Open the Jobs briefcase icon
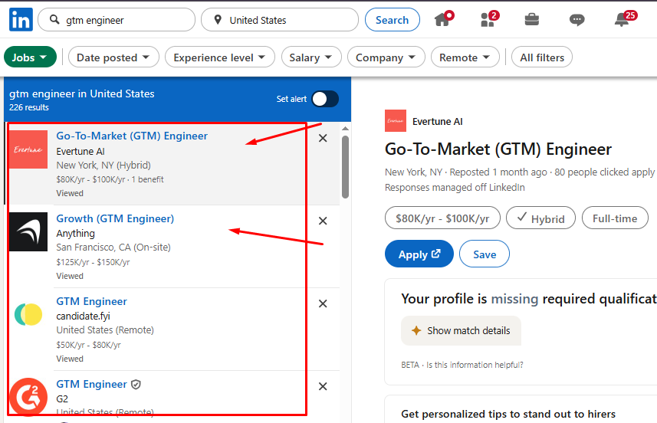 coord(532,19)
